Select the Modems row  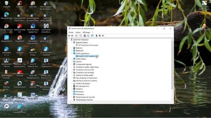point(78,89)
